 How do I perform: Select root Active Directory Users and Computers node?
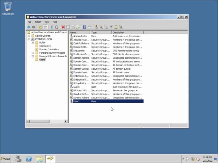coord(49,32)
